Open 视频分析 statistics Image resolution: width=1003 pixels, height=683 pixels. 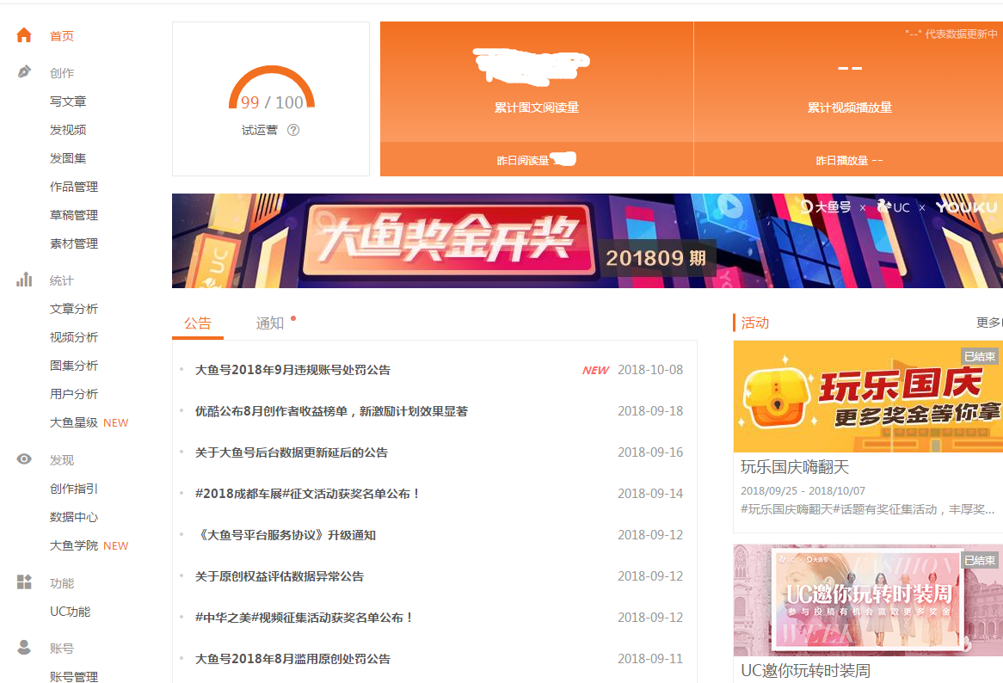(x=74, y=338)
